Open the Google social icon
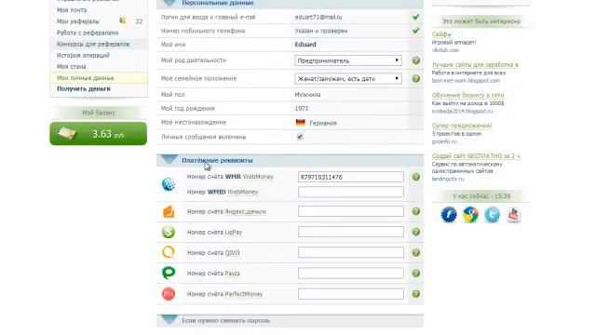This screenshot has height=335, width=596. tap(470, 215)
